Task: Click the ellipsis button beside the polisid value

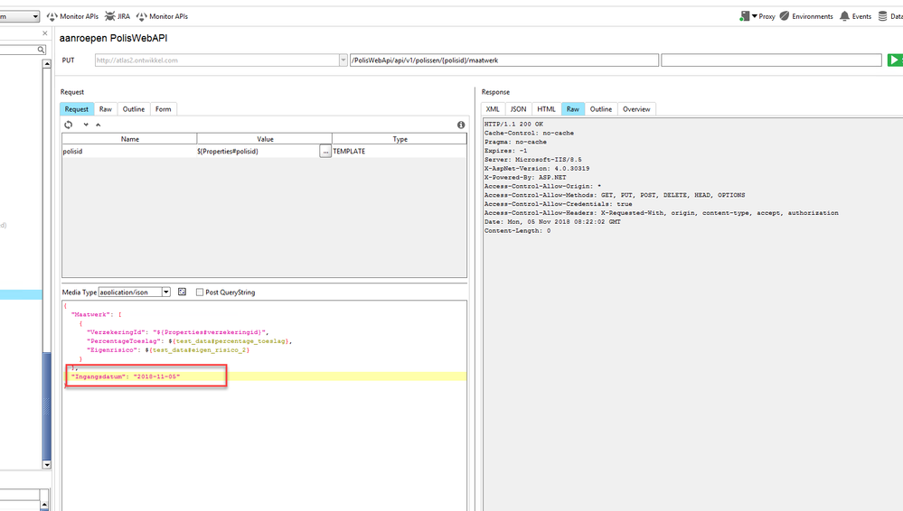Action: coord(325,152)
